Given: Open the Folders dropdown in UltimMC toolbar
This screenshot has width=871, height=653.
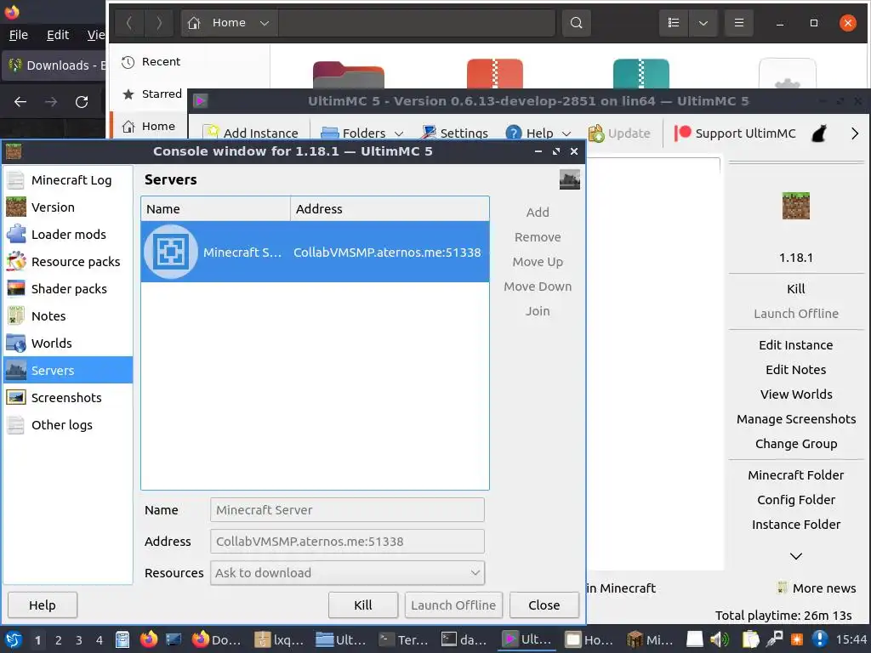Looking at the screenshot, I should pos(362,133).
